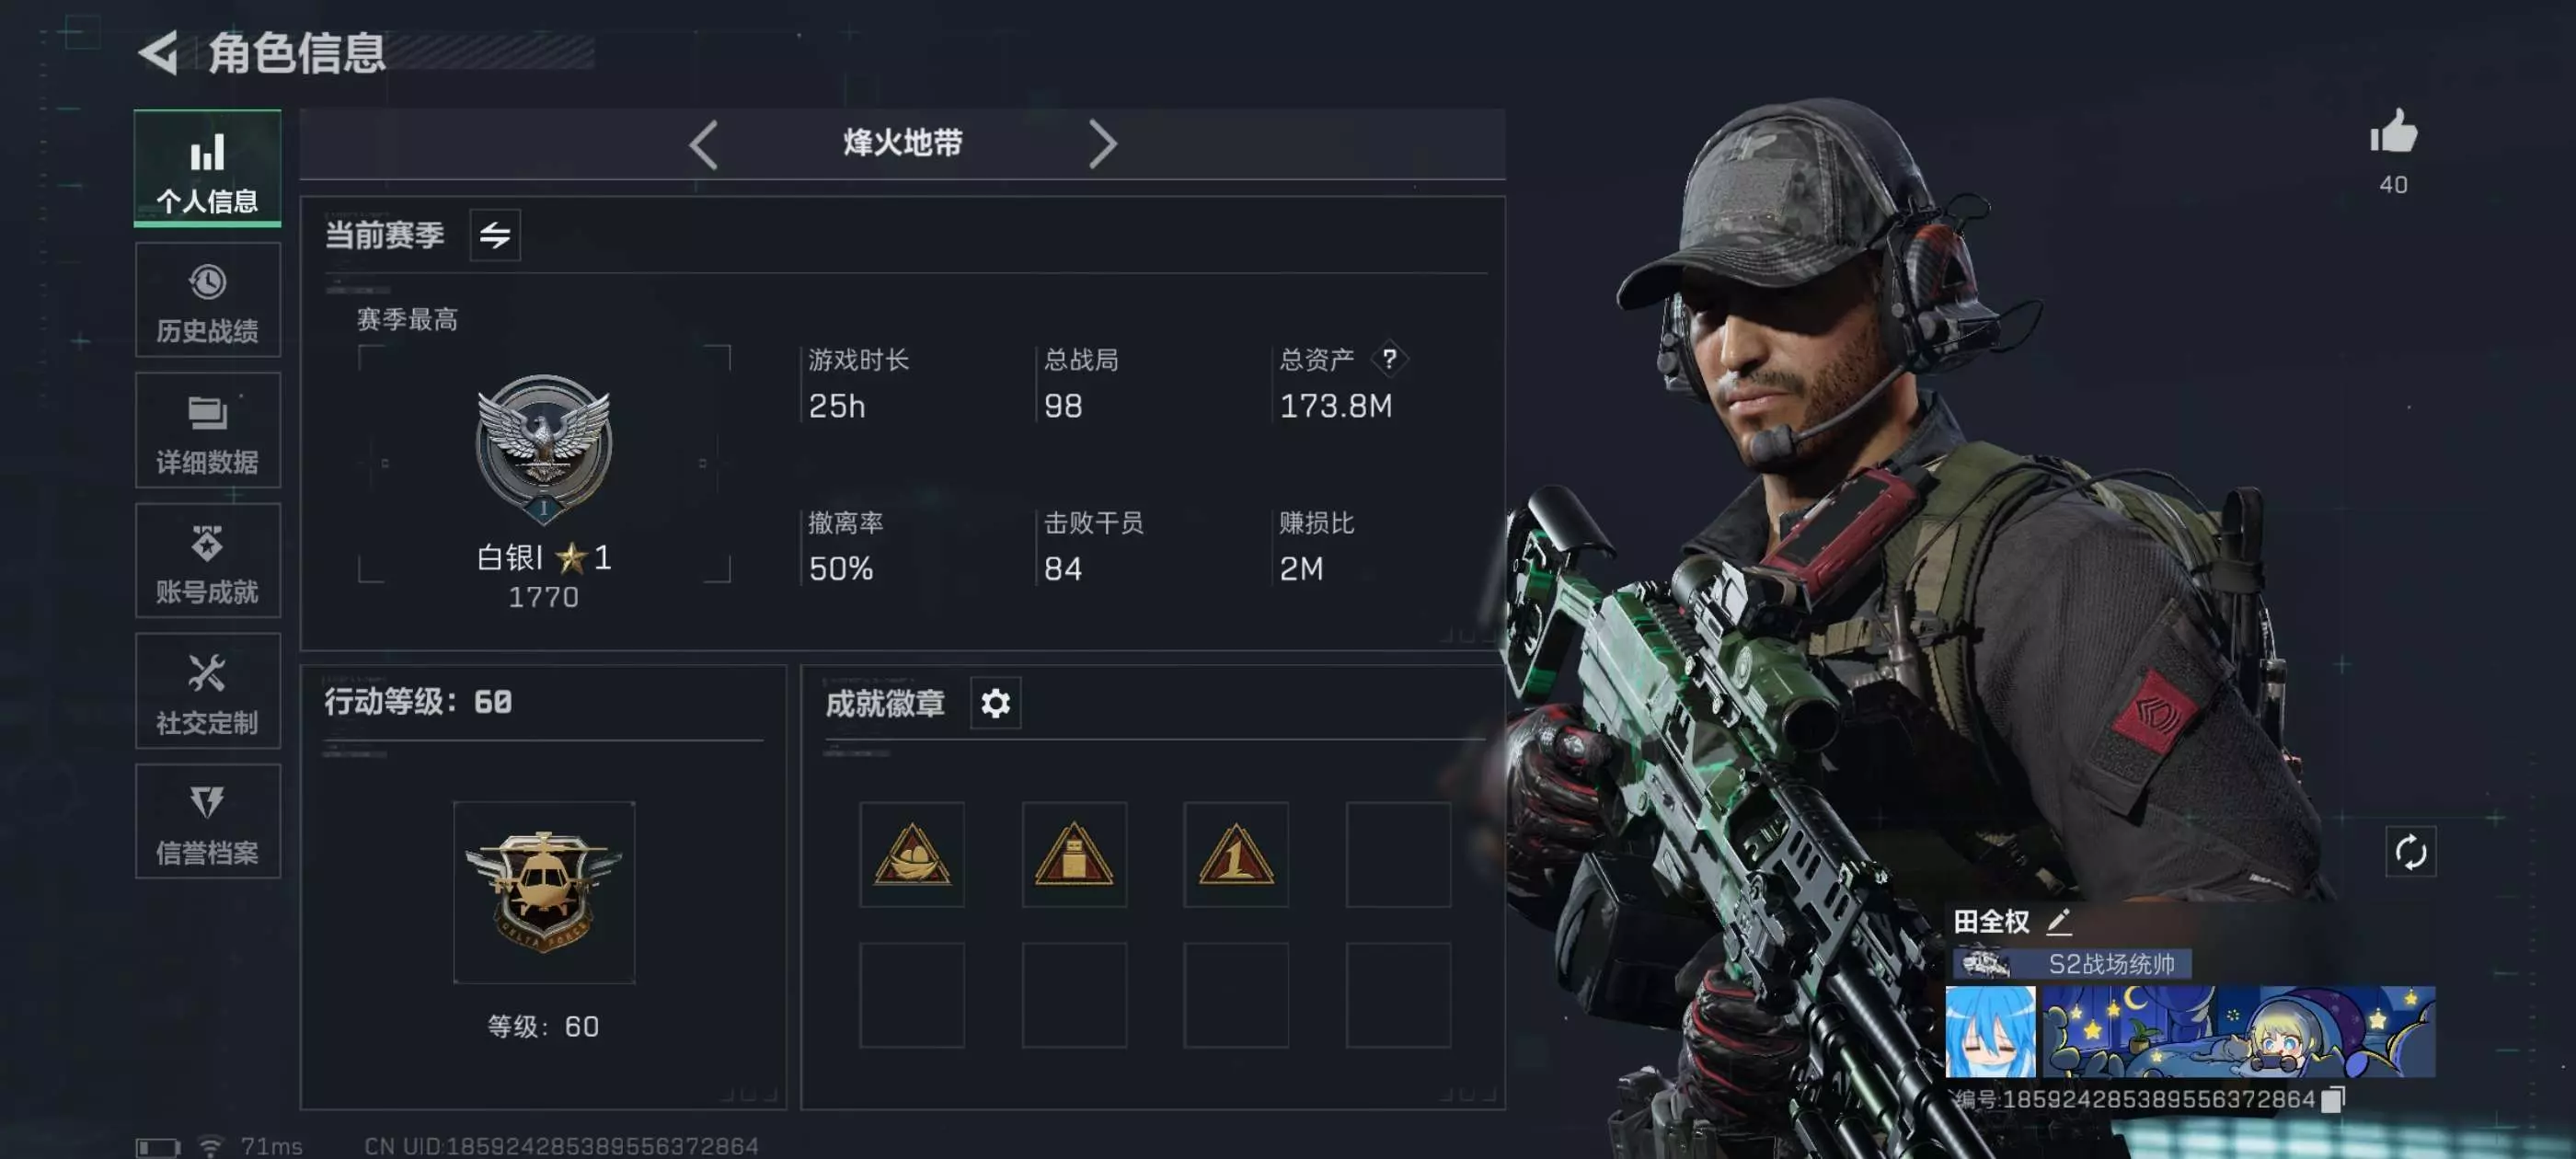
Task: Click the level 60 helicopter emblem
Action: (544, 892)
